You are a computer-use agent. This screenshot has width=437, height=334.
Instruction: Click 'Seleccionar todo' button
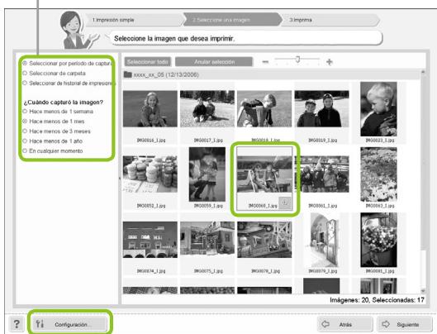(147, 62)
